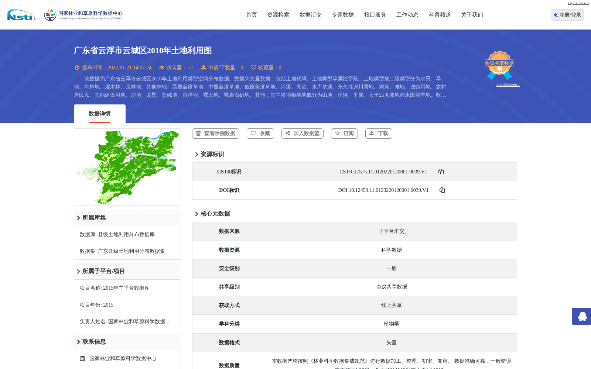
Task: Click the 收藏 button
Action: pyautogui.click(x=260, y=134)
